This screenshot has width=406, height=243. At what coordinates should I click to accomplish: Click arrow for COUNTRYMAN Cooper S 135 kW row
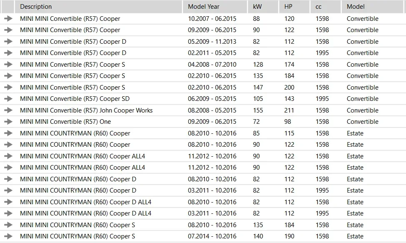pos(8,225)
